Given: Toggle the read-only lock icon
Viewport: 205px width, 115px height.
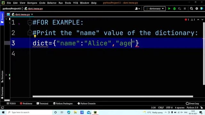Looking at the screenshot, I should click(x=201, y=108).
